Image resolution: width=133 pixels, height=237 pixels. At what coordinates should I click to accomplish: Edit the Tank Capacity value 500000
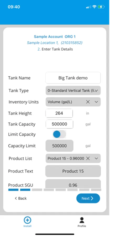click(x=60, y=124)
